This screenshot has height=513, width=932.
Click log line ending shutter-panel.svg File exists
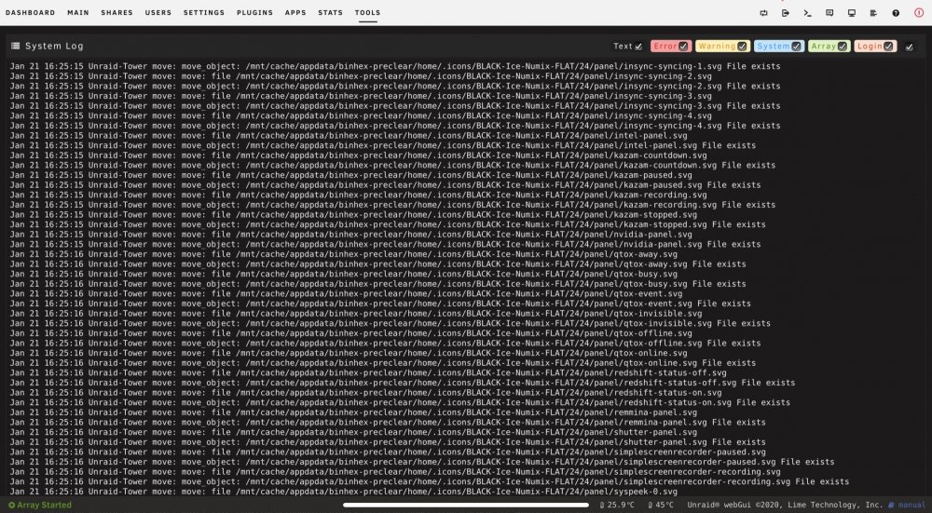click(388, 441)
